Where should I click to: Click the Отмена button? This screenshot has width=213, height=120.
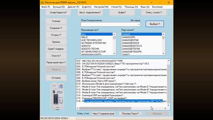(x=56, y=78)
